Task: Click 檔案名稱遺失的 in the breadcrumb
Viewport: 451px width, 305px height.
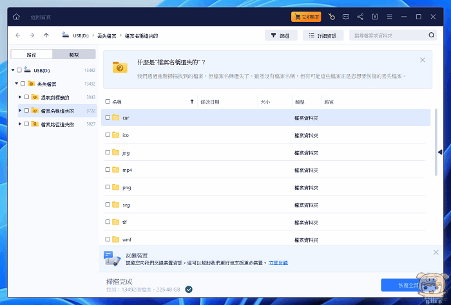Action: (x=142, y=35)
